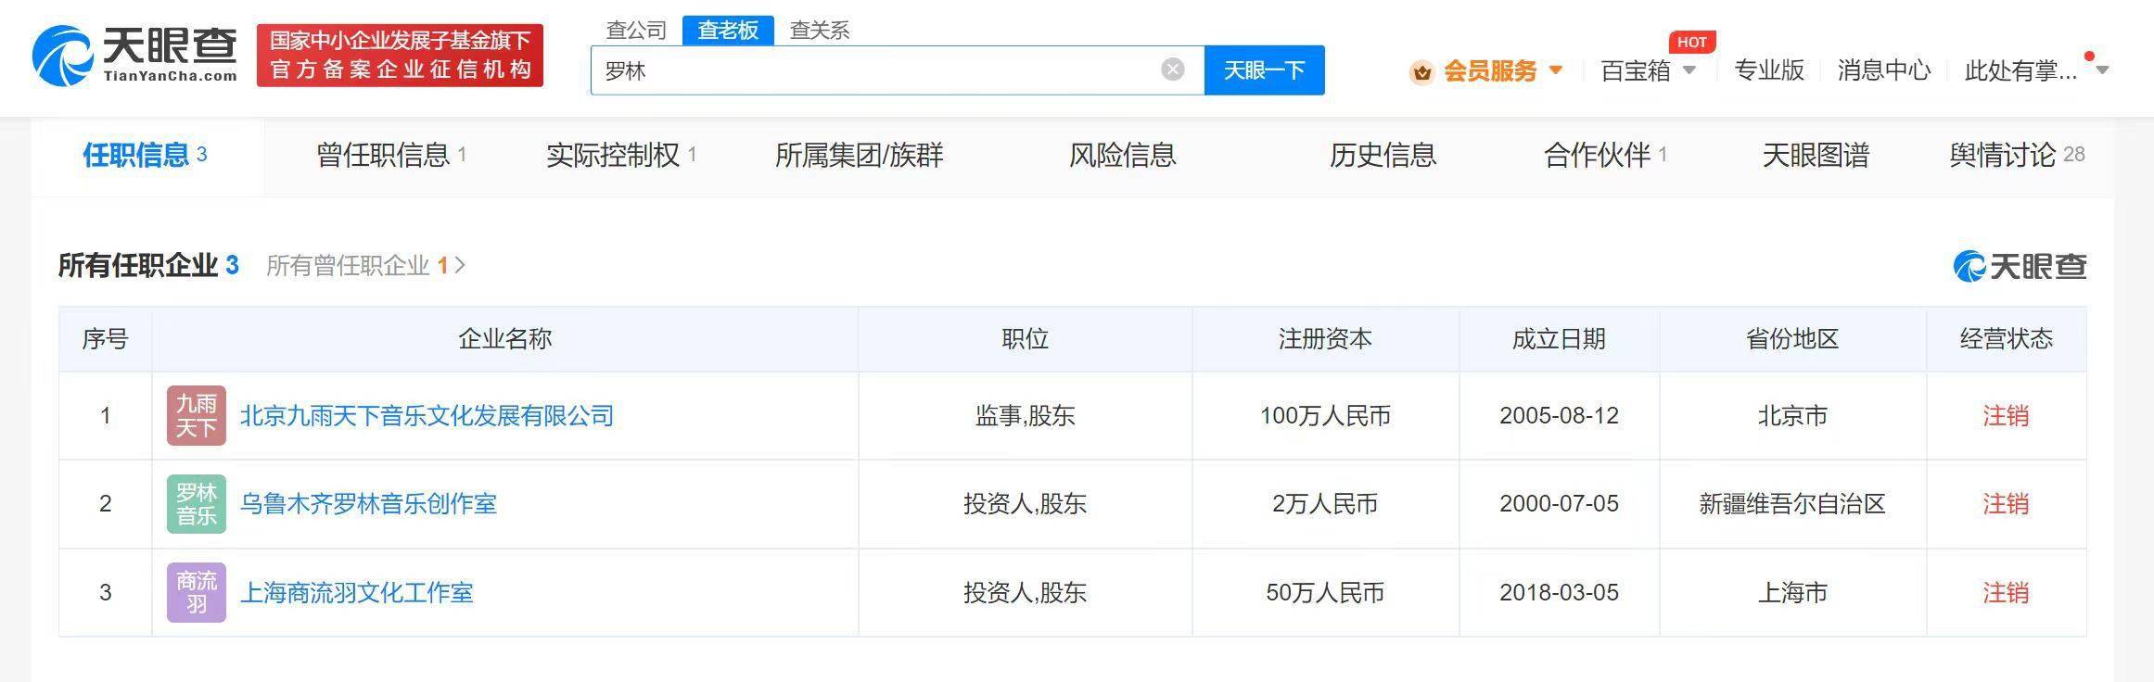Click the search input field containing 罗林

872,70
